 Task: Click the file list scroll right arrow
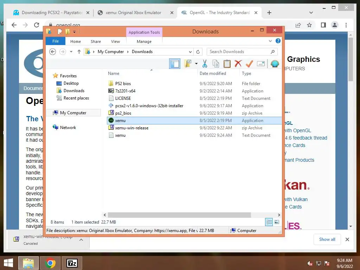279,215
